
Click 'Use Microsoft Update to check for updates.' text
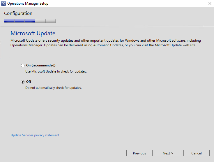pyautogui.click(x=56, y=71)
